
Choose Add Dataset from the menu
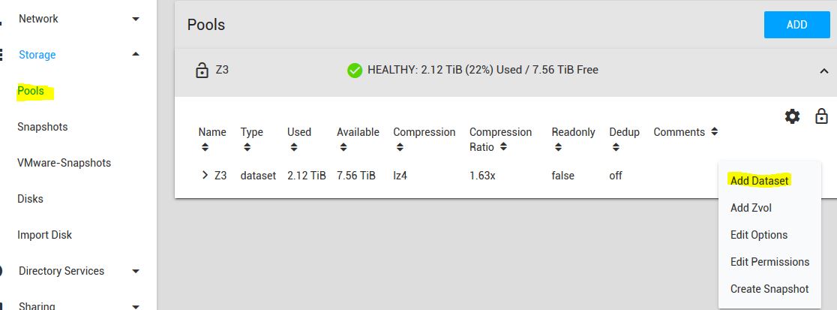point(759,181)
